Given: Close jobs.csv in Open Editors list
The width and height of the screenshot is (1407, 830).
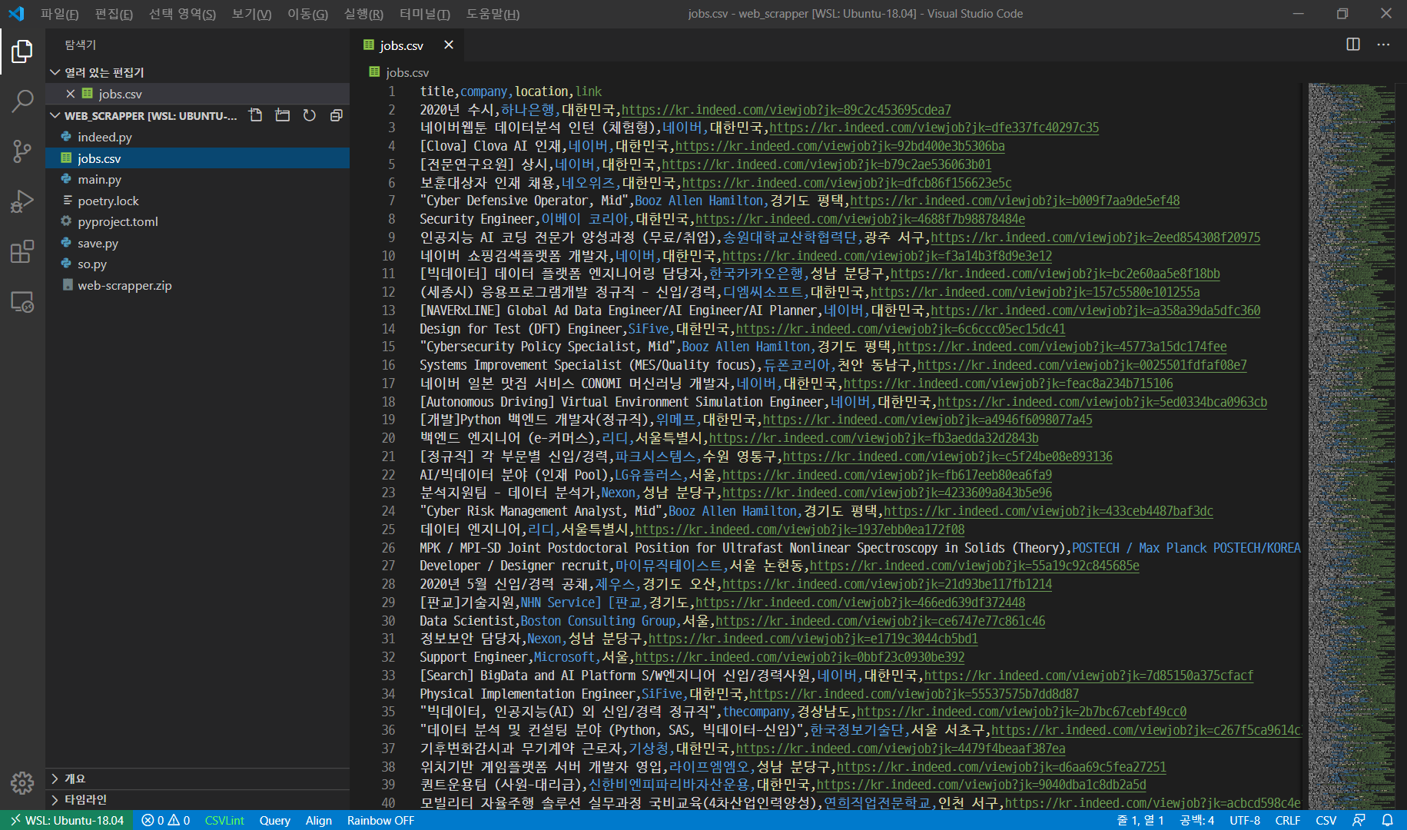Looking at the screenshot, I should point(71,94).
